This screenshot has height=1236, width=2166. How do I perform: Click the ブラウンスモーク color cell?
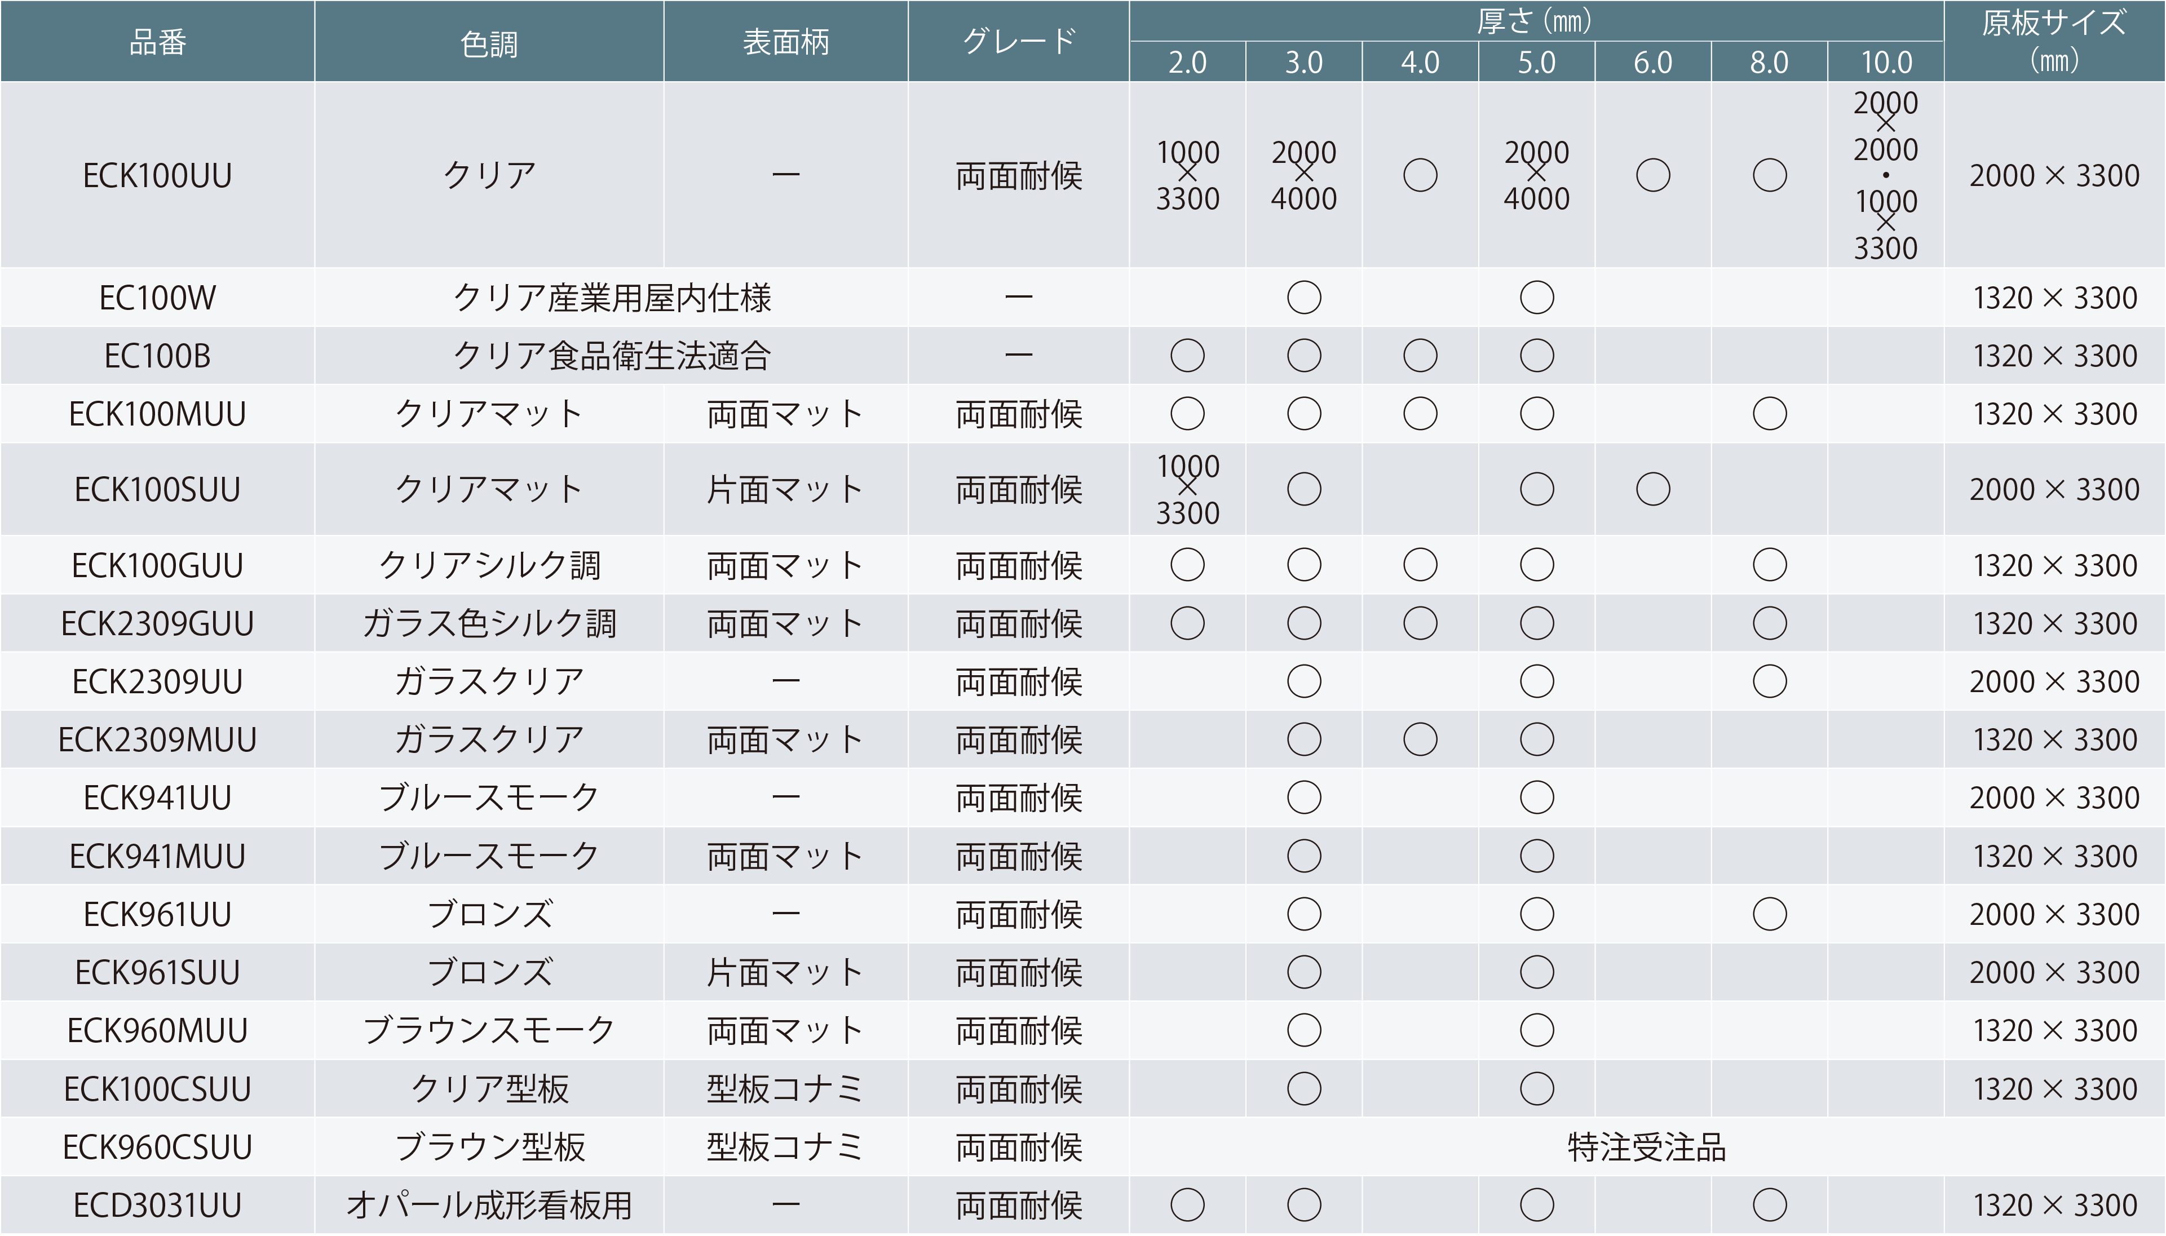(488, 1031)
